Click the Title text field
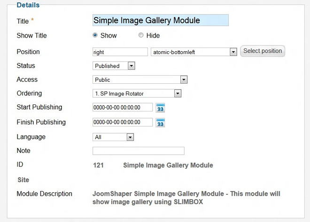Viewport: 310px width, 222px height. 161,20
